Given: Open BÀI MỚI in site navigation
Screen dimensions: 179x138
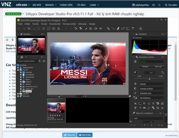Looking at the screenshot, I should [37, 5].
